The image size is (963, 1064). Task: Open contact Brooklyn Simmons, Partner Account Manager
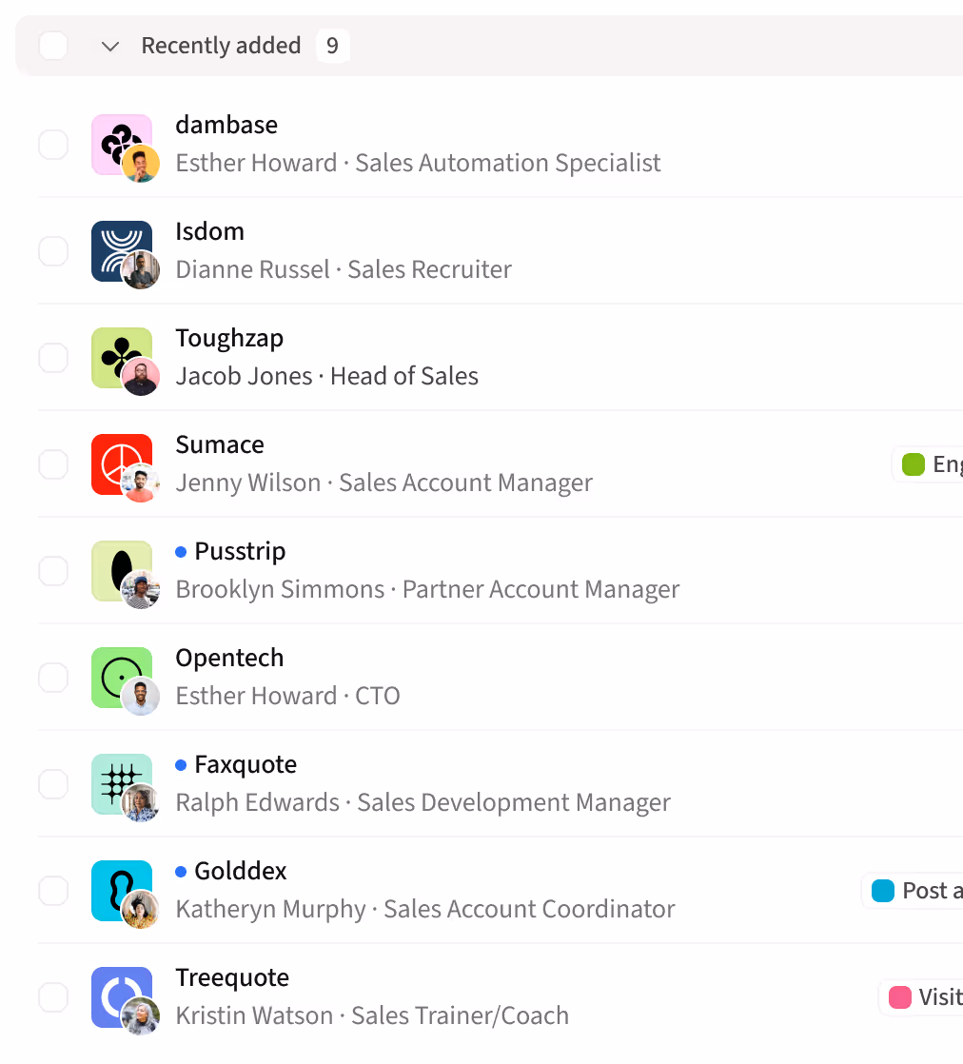click(427, 589)
